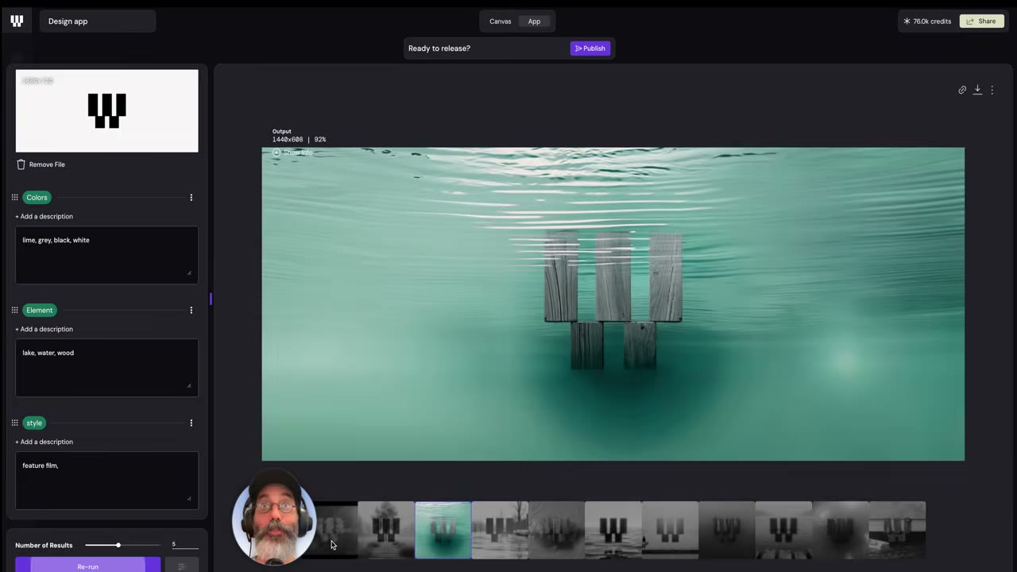Select the teal underwater result thumbnail
Image resolution: width=1017 pixels, height=572 pixels.
pyautogui.click(x=443, y=530)
